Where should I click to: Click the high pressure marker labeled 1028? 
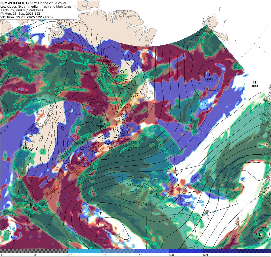pos(101,124)
